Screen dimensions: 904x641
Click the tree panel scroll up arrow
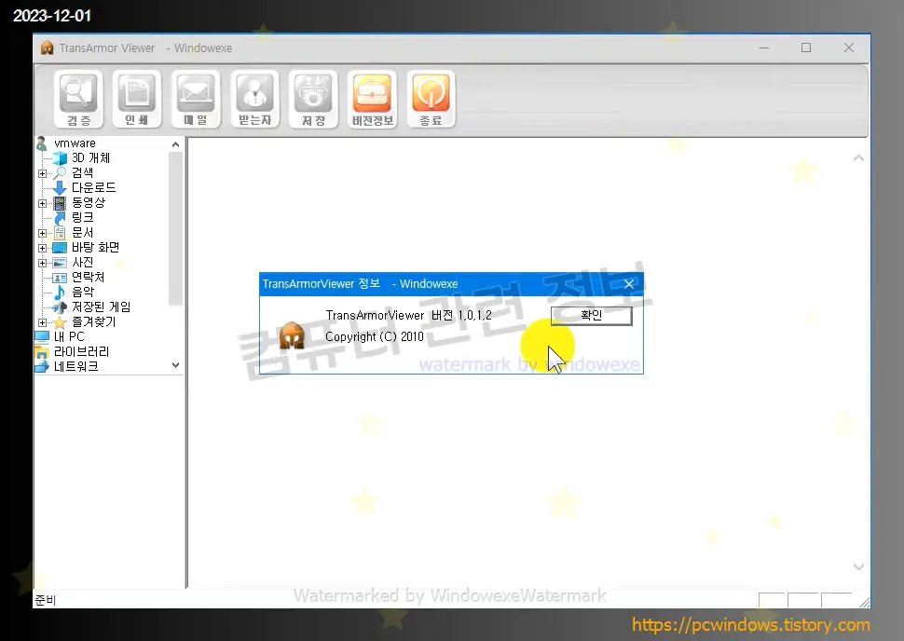click(176, 144)
